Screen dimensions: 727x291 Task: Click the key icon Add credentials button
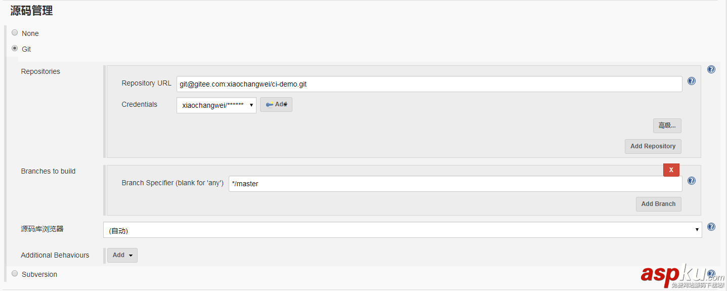pyautogui.click(x=276, y=104)
